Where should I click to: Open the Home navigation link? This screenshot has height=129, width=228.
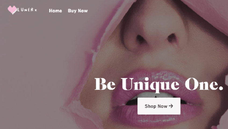(55, 11)
